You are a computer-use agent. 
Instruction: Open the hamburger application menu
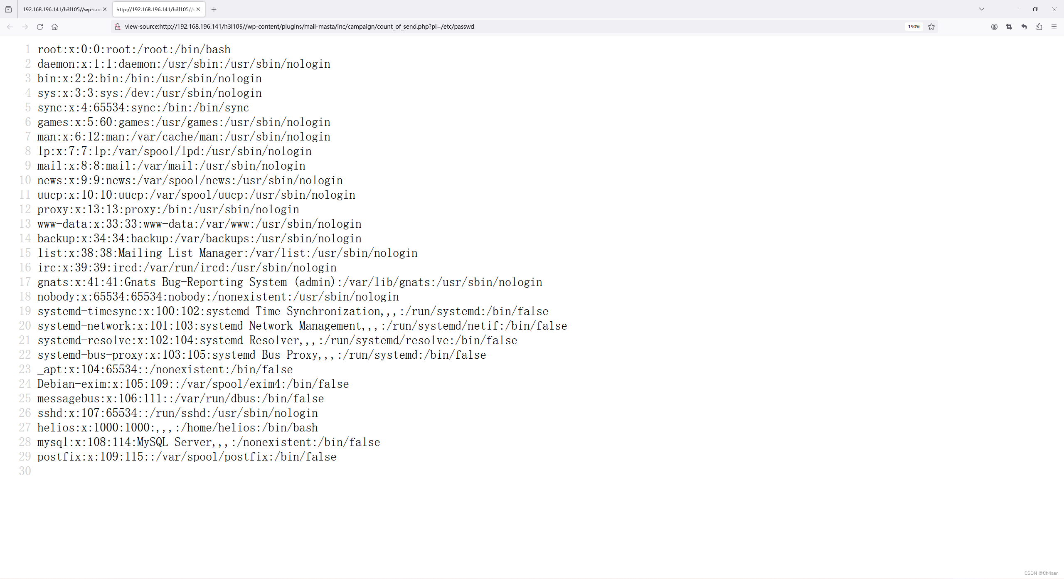coord(1054,27)
